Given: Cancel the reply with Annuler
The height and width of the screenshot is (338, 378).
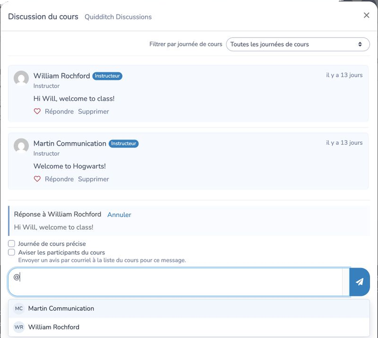Looking at the screenshot, I should click(x=119, y=215).
